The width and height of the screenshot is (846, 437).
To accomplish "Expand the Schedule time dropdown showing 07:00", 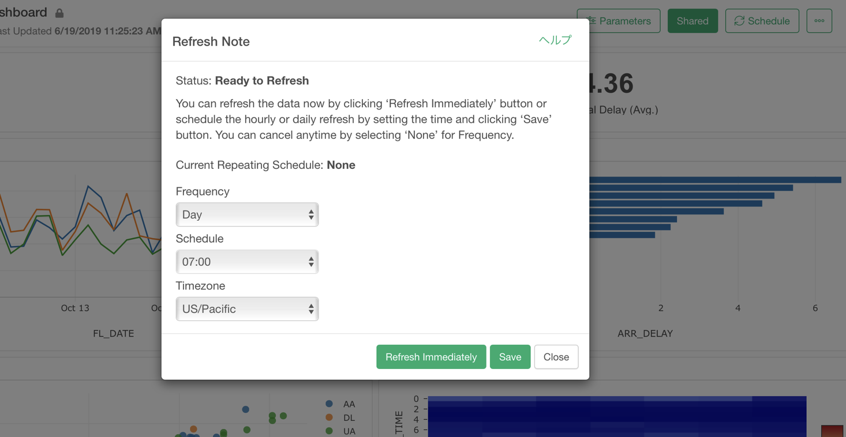I will click(x=247, y=262).
